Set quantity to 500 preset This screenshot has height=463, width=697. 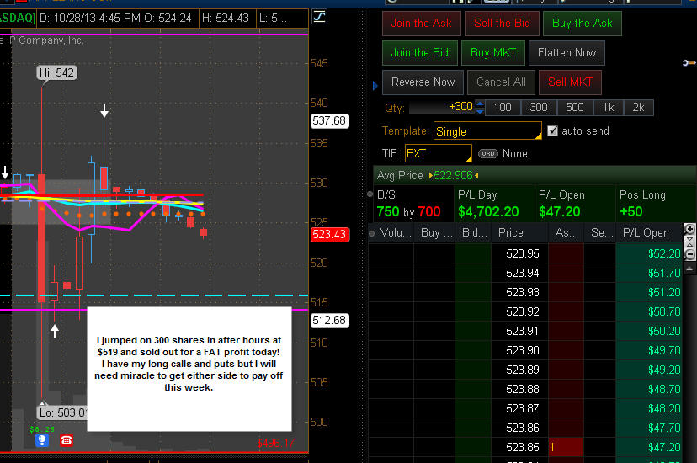(x=574, y=108)
